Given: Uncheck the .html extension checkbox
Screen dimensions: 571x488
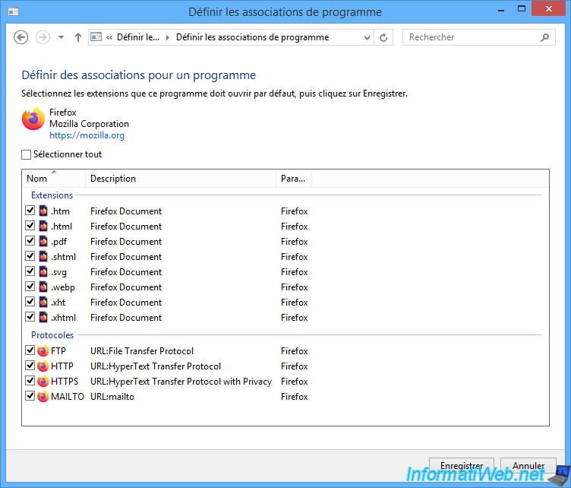Looking at the screenshot, I should pyautogui.click(x=30, y=226).
